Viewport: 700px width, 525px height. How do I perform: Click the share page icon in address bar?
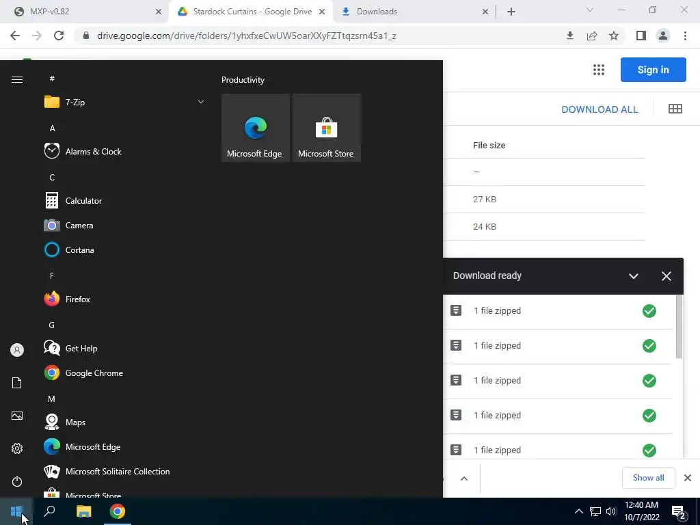[592, 36]
